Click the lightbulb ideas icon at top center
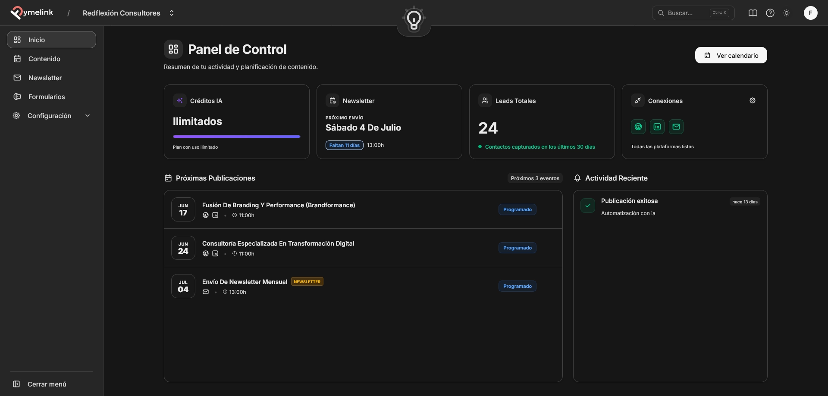This screenshot has height=396, width=828. click(414, 20)
